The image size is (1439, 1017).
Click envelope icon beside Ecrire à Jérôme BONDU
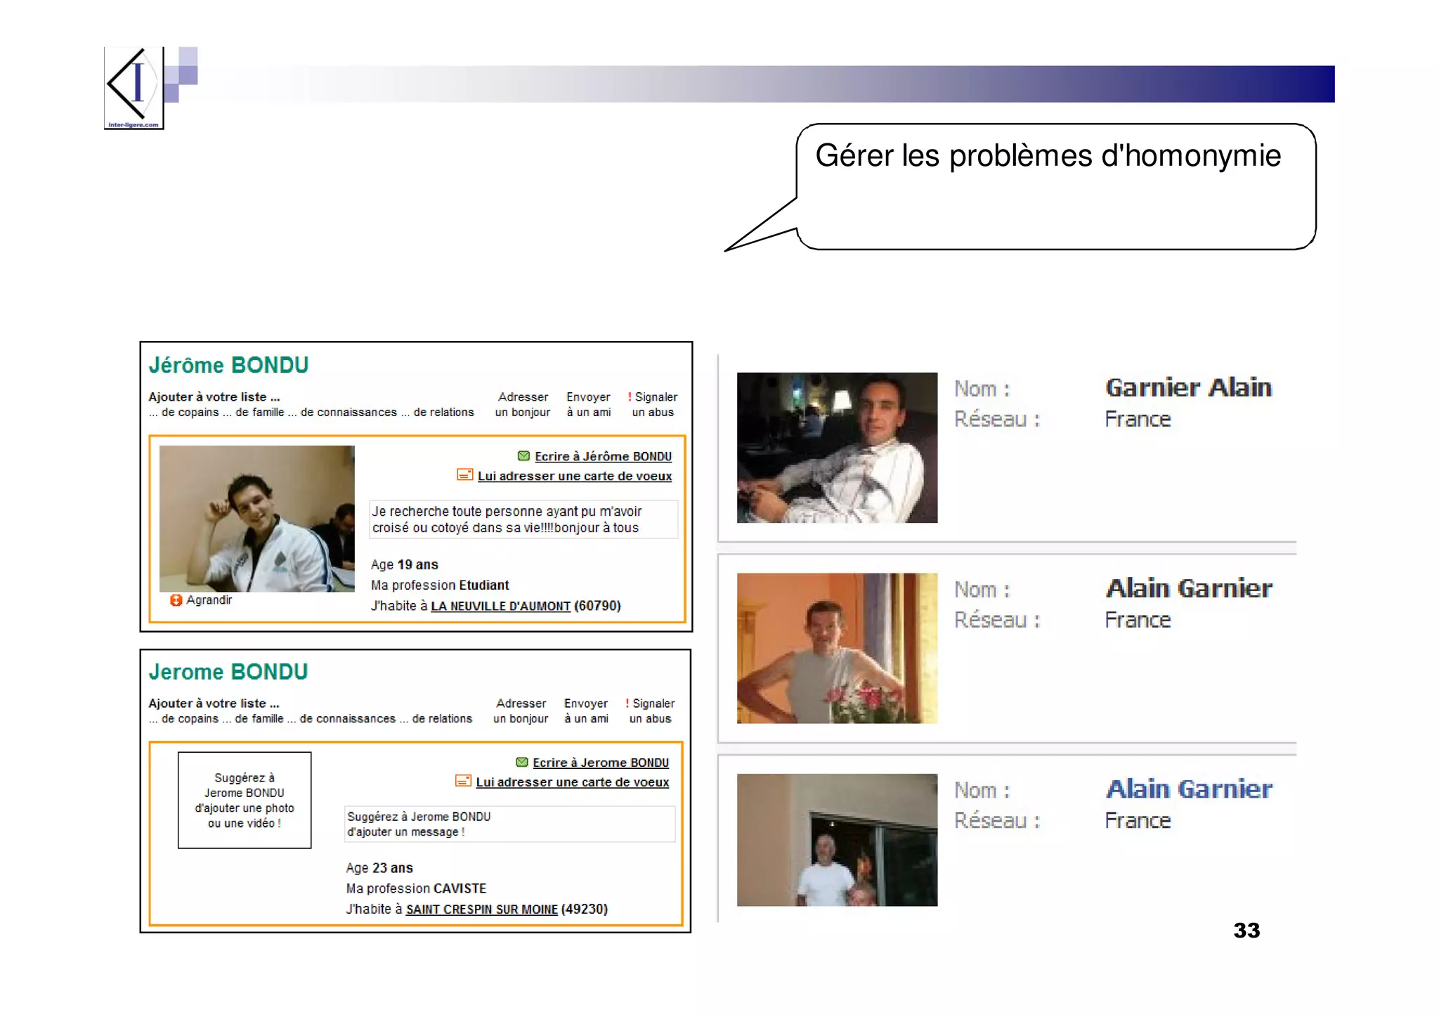pos(523,455)
